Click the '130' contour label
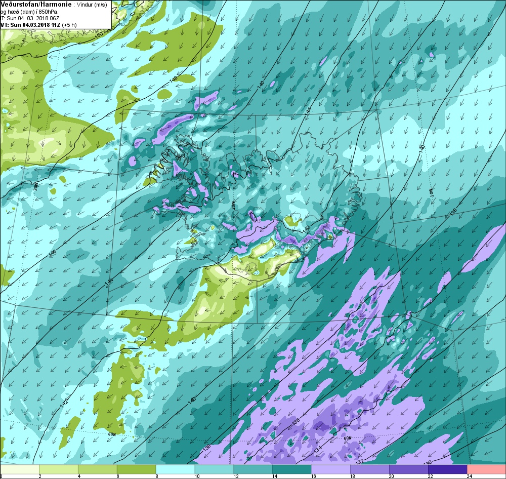506x479 pixels. pyautogui.click(x=427, y=463)
